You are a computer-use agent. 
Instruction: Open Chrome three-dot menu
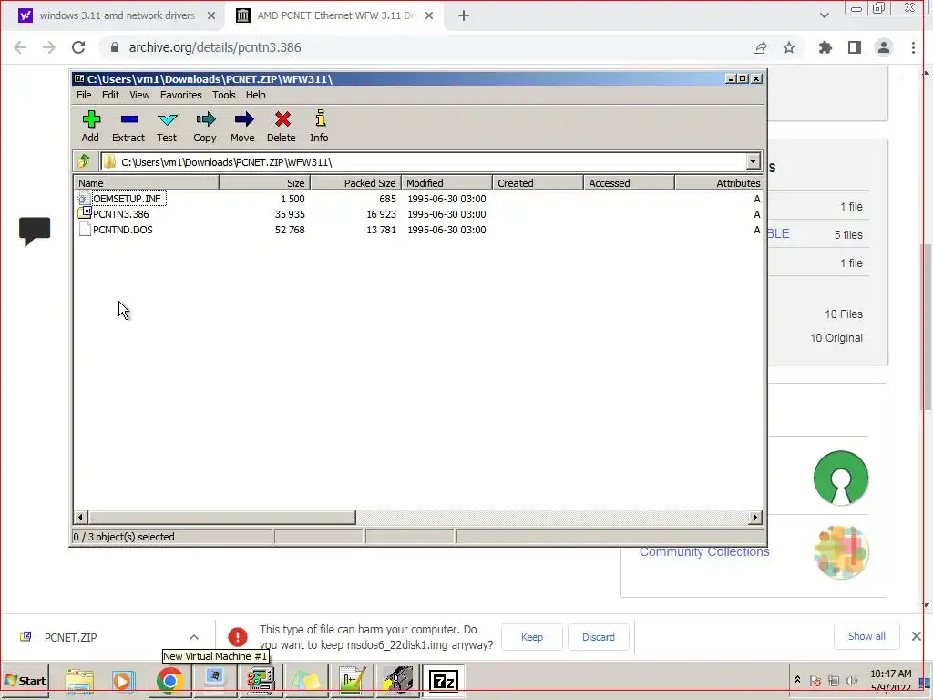913,47
